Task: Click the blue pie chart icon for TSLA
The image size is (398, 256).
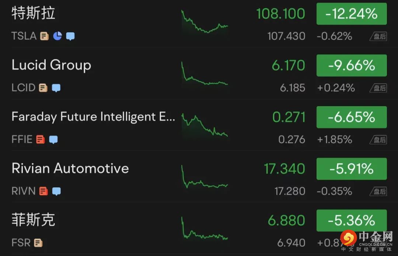Action: click(x=57, y=36)
